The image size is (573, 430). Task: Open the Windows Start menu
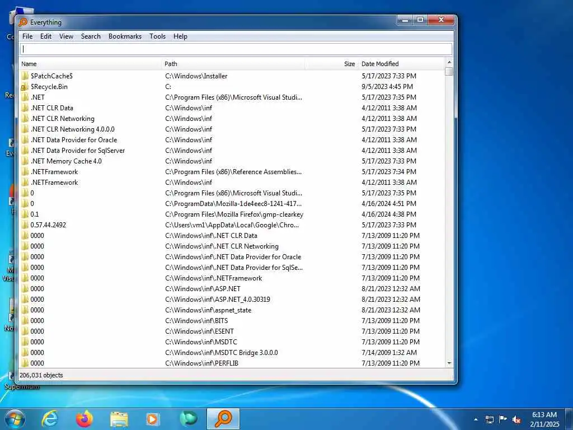tap(15, 419)
